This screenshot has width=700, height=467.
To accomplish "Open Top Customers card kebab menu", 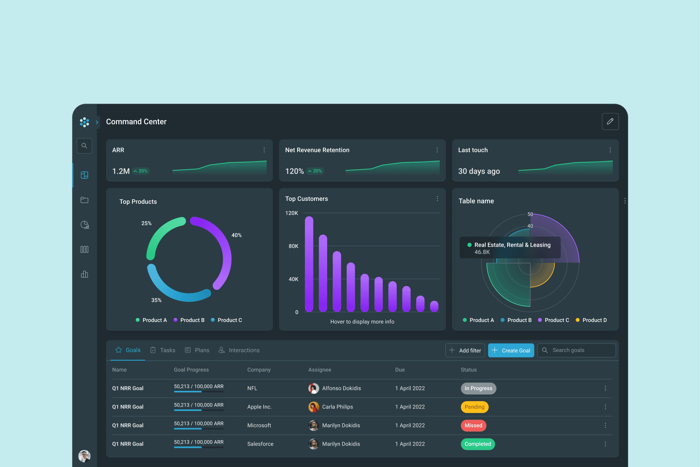I will (x=437, y=199).
